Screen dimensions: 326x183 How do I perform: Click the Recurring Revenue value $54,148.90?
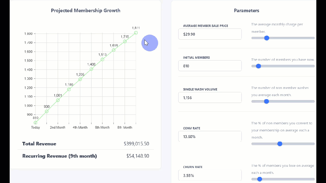tap(138, 156)
